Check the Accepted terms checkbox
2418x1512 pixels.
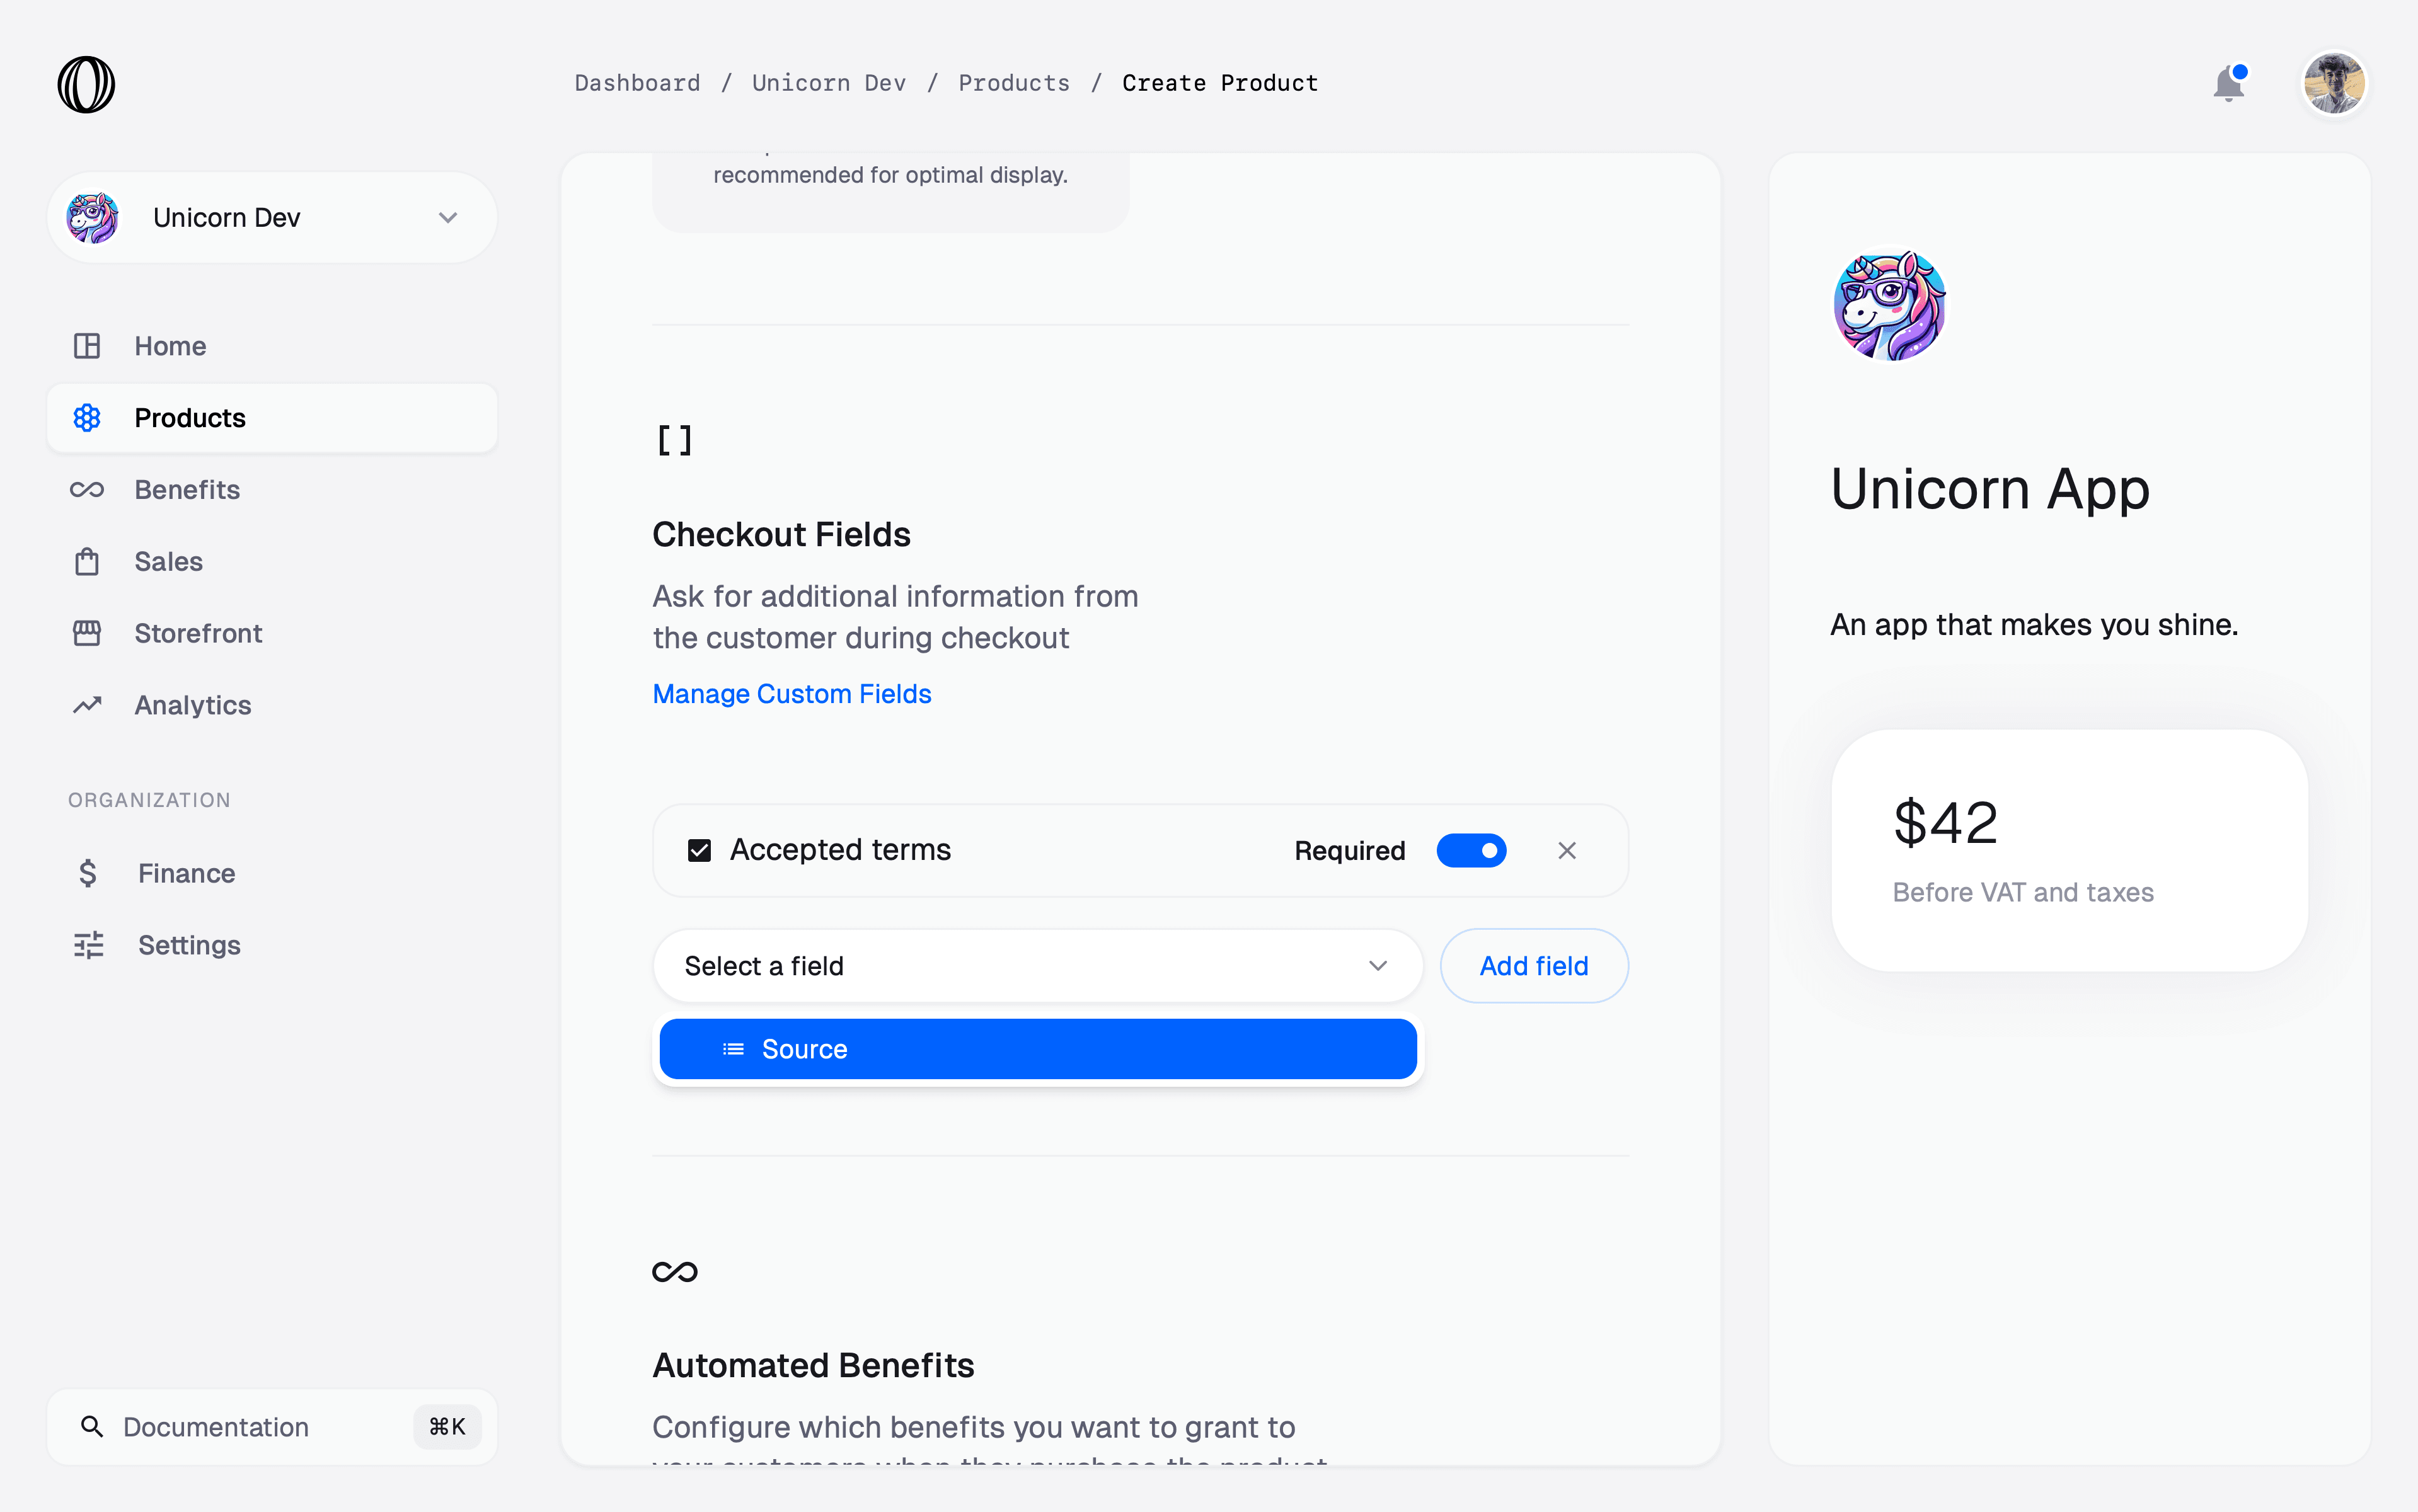[x=699, y=850]
